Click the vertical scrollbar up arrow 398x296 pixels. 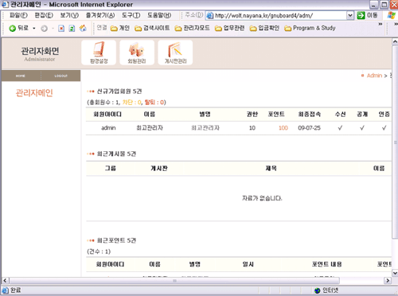click(395, 42)
